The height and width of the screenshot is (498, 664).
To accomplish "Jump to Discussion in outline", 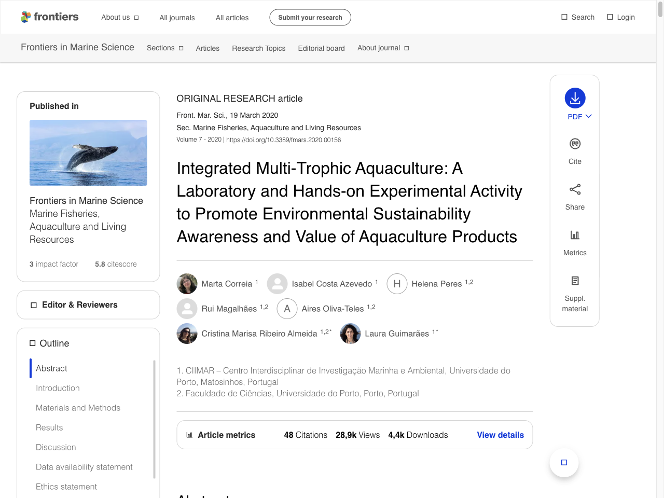I will (x=56, y=447).
